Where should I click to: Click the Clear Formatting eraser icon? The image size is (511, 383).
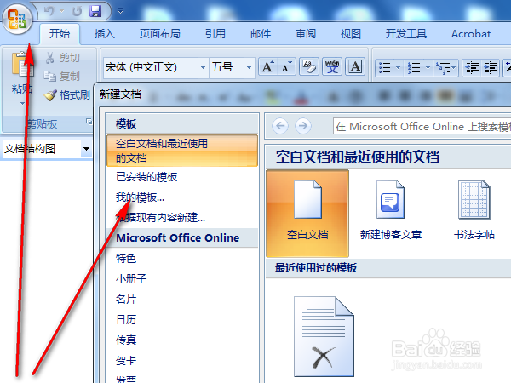(309, 66)
